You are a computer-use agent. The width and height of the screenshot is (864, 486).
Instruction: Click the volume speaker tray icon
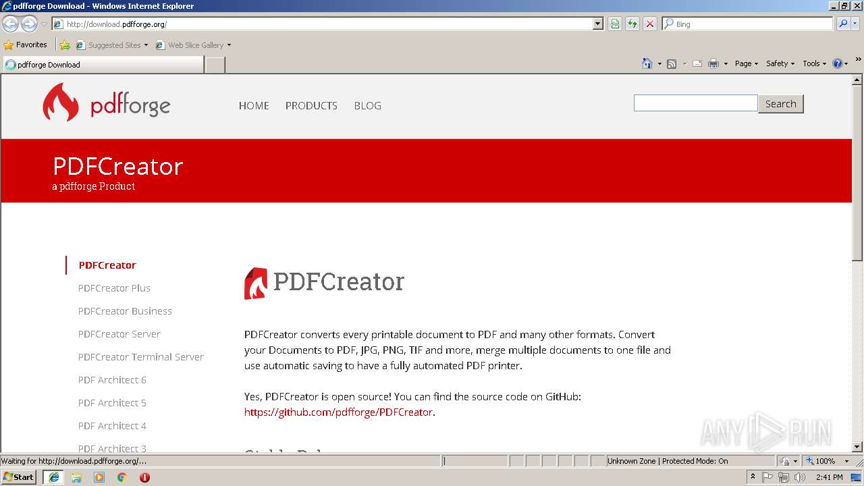pos(800,477)
